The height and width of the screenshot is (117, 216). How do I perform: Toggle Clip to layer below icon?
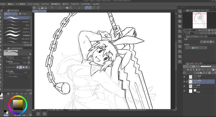point(188,70)
